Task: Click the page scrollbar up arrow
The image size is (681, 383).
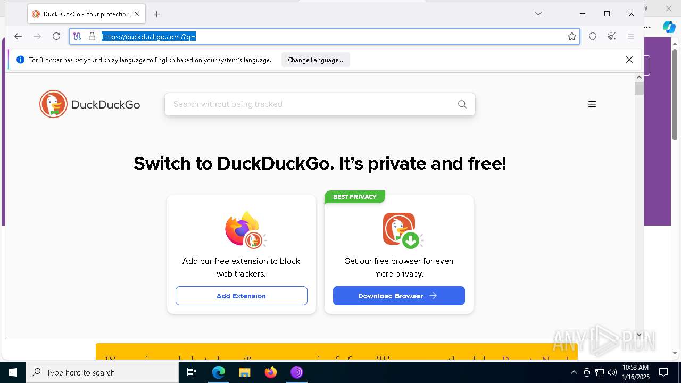Action: [639, 78]
